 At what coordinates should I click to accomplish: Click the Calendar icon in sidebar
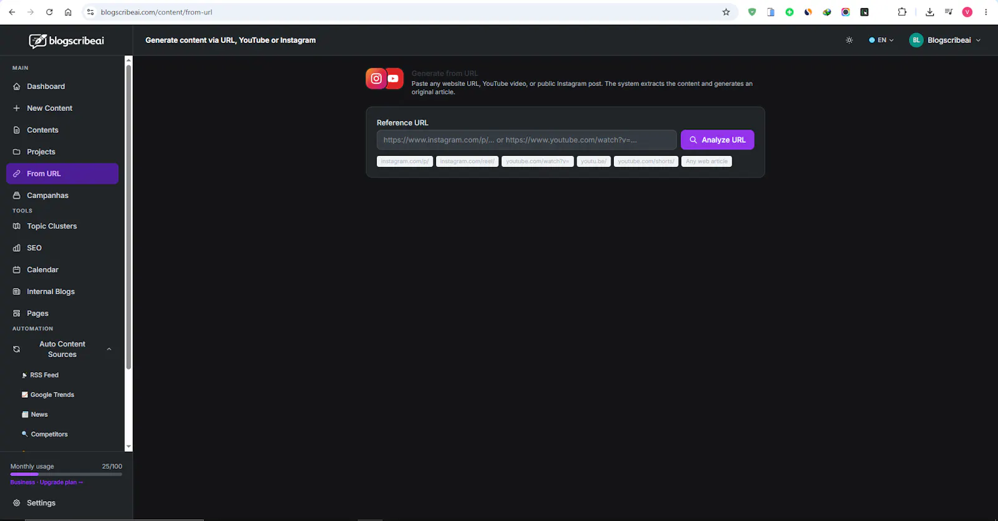point(17,270)
